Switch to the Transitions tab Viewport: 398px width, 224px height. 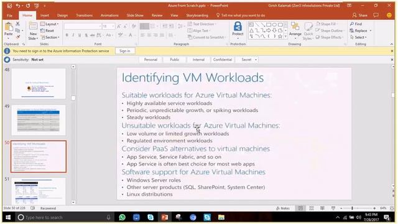pos(85,16)
